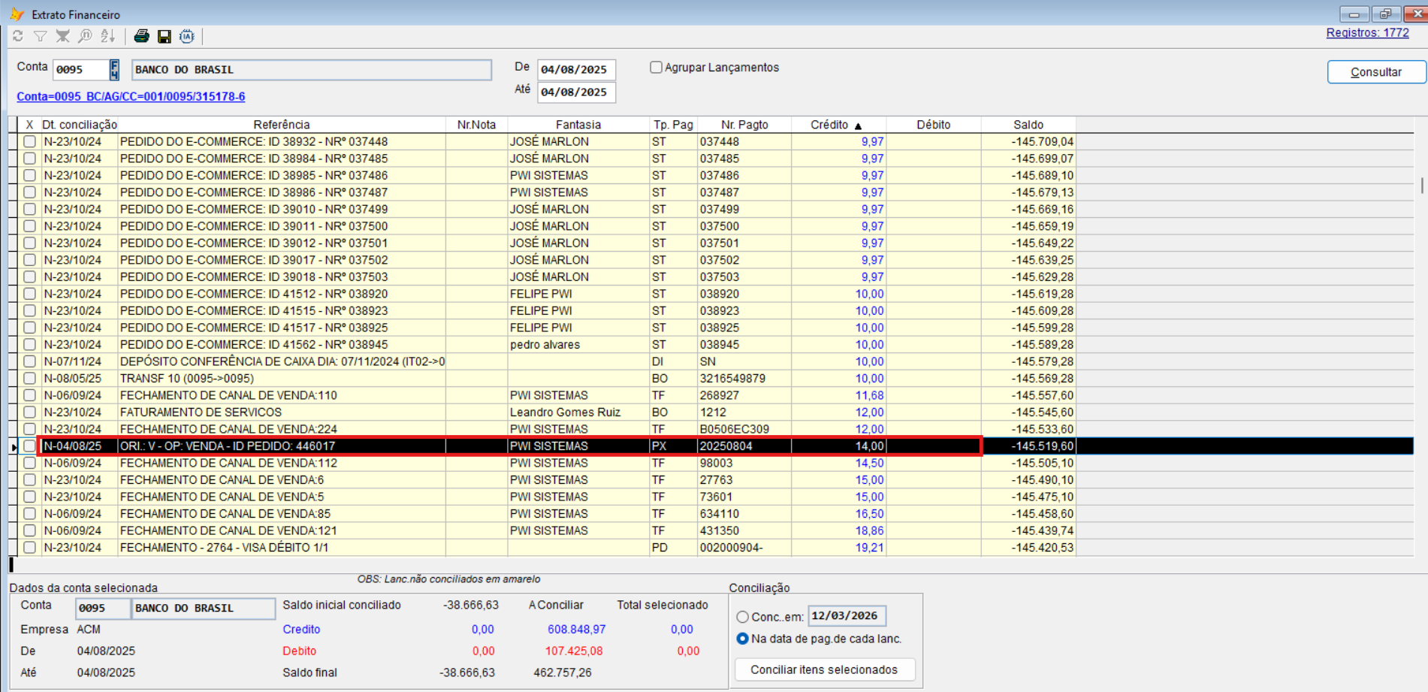Click the IA chip icon

pos(187,36)
